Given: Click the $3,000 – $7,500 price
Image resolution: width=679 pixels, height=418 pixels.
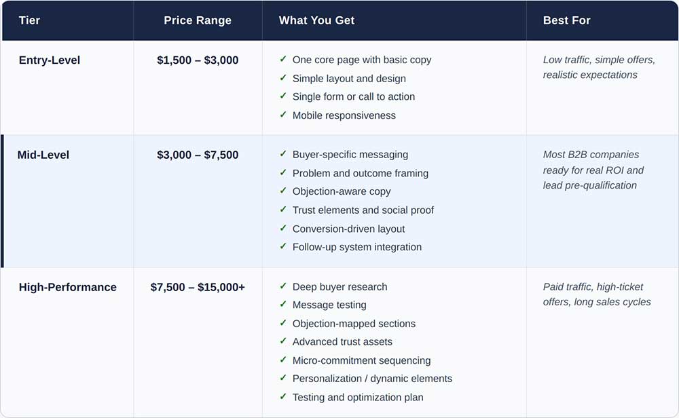Looking at the screenshot, I should 198,155.
